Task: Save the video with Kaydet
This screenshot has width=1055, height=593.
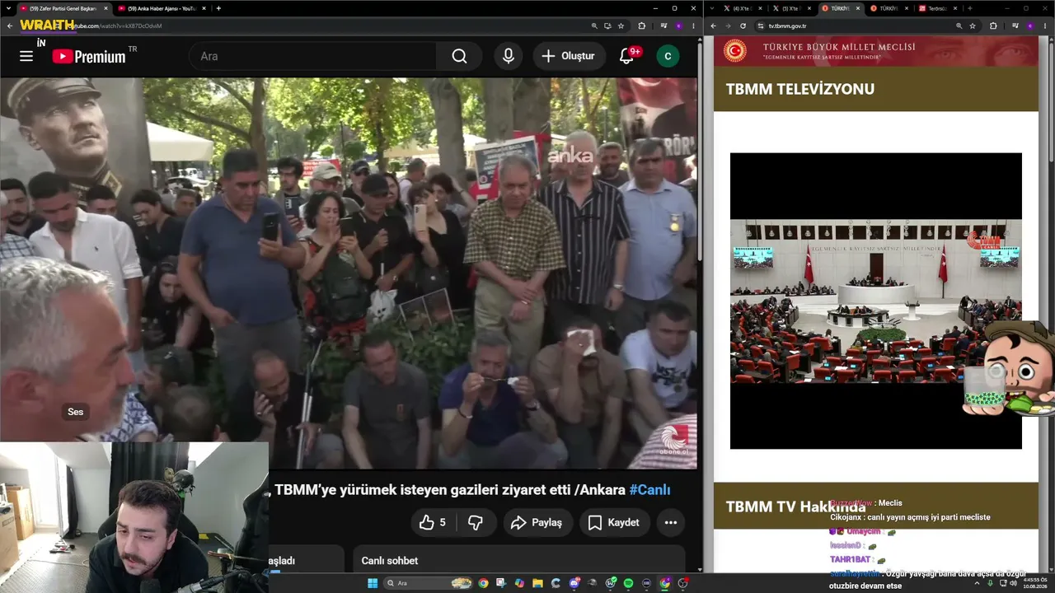Action: click(615, 522)
